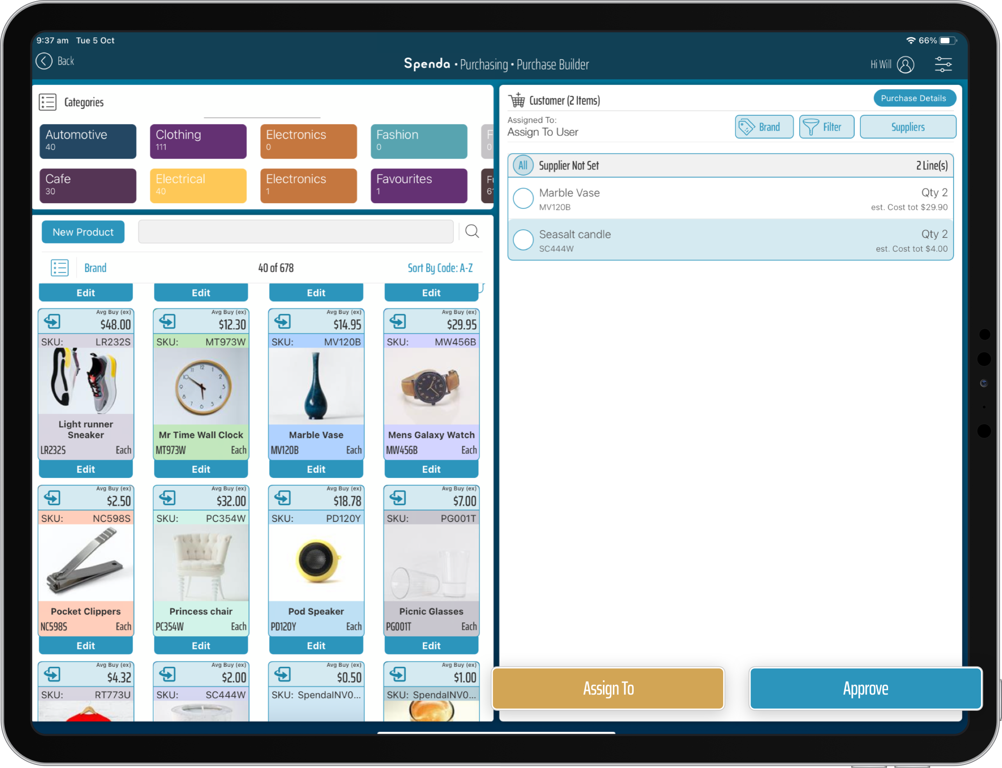Toggle the All selector for Supplier Not Set
1002x768 pixels.
click(x=523, y=165)
